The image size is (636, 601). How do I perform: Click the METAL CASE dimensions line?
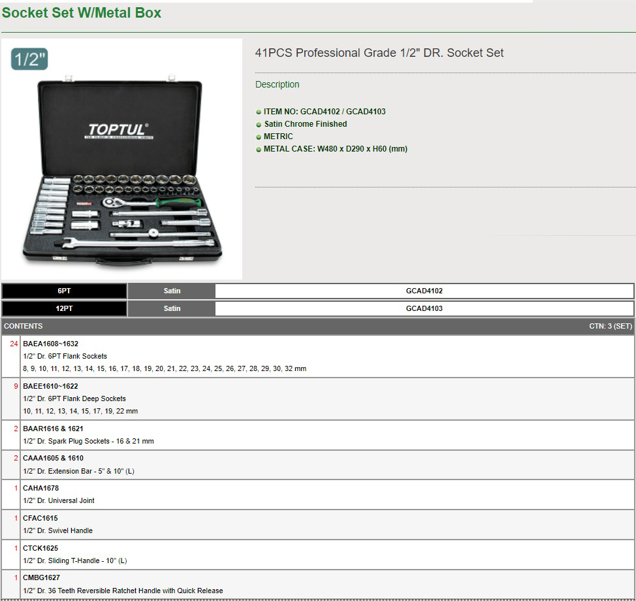[336, 149]
